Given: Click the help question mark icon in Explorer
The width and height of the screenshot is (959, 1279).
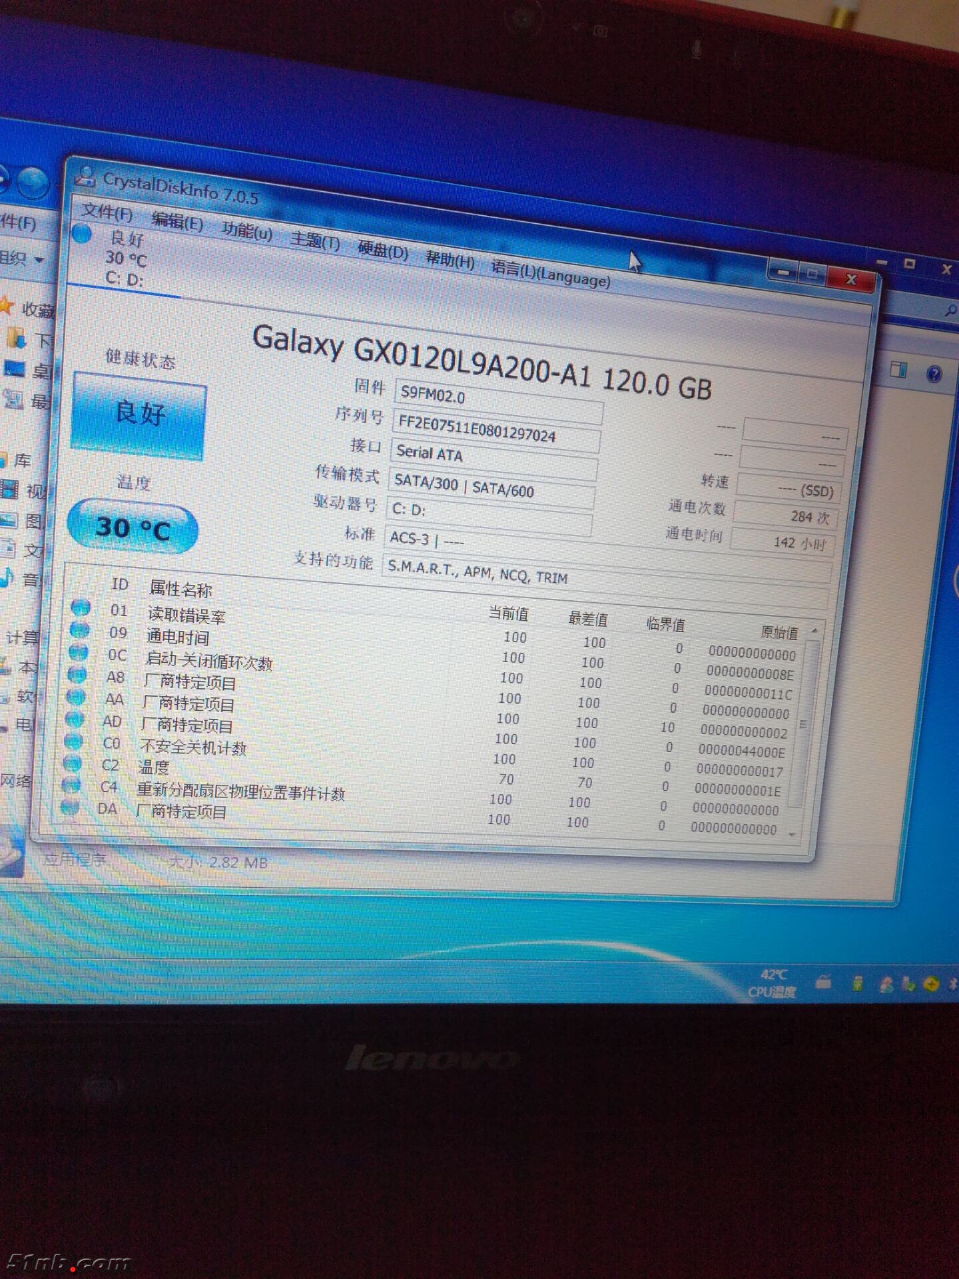Looking at the screenshot, I should pos(934,374).
